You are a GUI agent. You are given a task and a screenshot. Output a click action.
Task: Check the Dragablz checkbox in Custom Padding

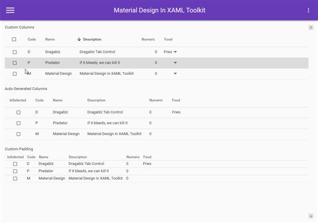coord(15,164)
